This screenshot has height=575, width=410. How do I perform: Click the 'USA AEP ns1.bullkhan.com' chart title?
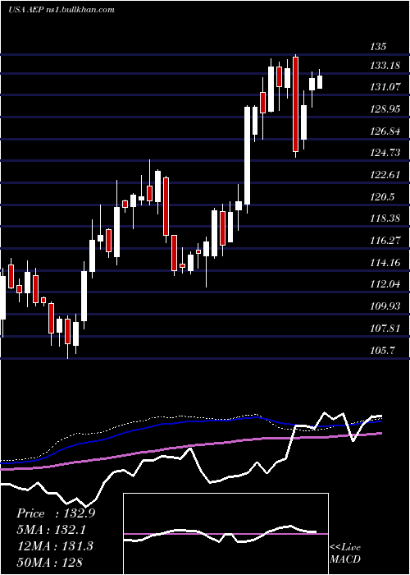(61, 10)
